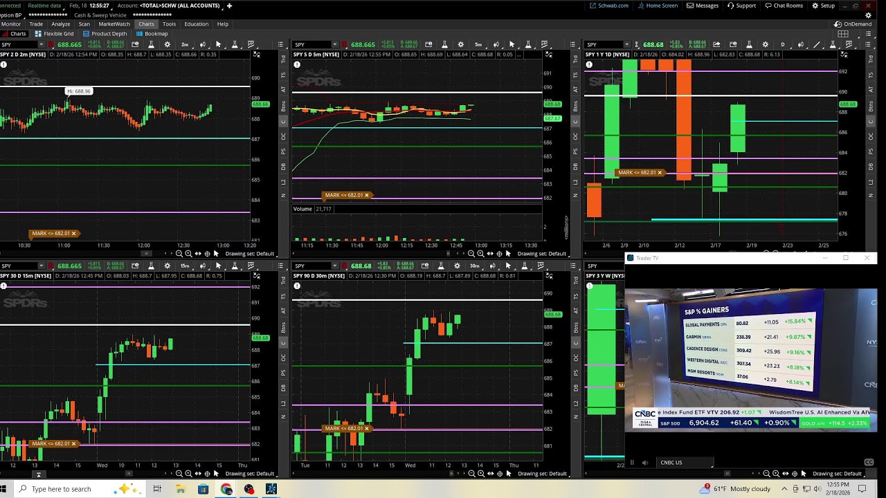Open flask Edit Studies on 15m chart
This screenshot has height=498, width=886.
click(151, 266)
